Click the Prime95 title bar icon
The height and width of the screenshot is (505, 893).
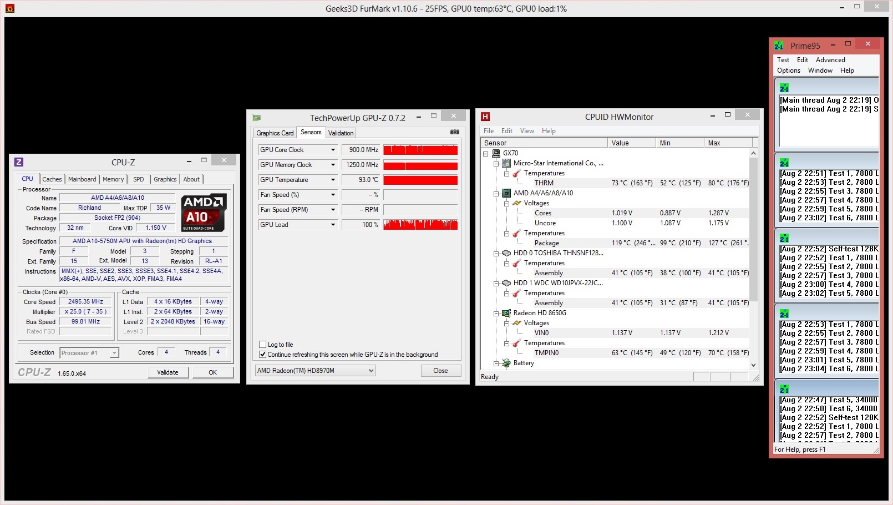pyautogui.click(x=779, y=46)
